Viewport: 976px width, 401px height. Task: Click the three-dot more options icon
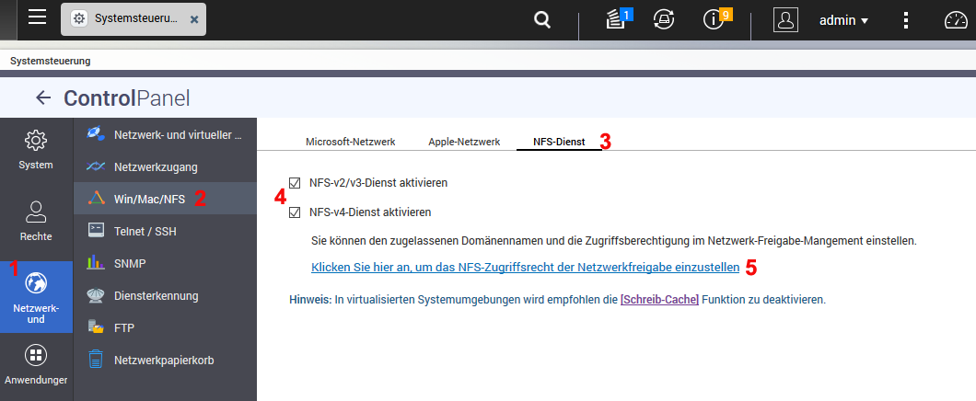[906, 20]
